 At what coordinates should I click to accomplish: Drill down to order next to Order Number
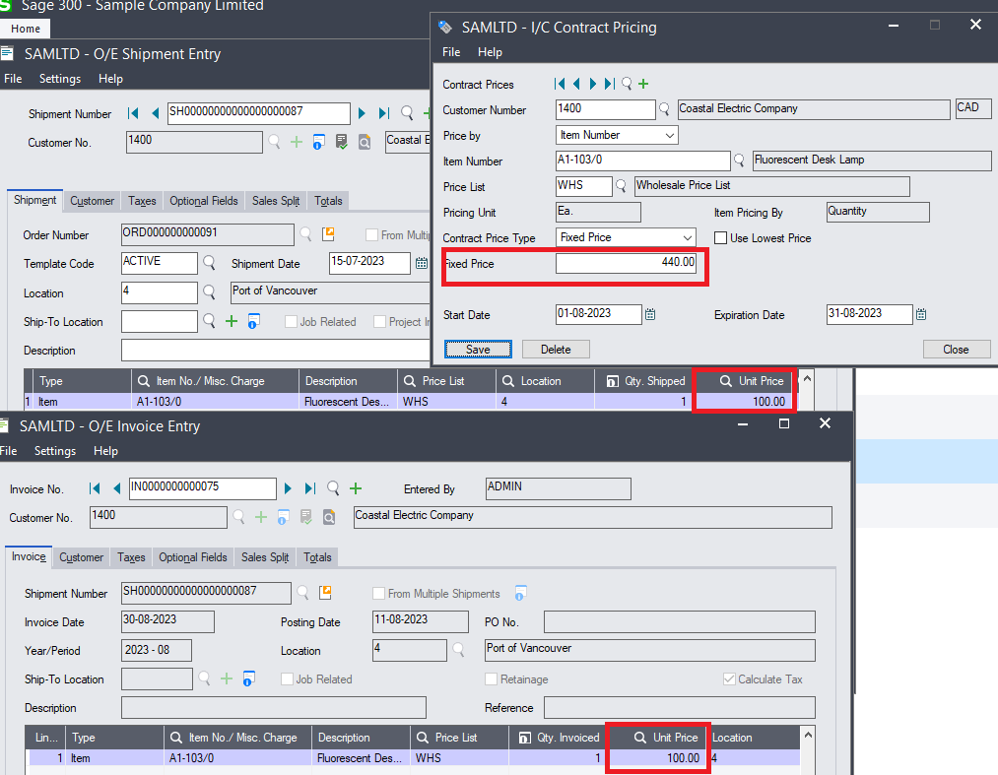point(328,233)
